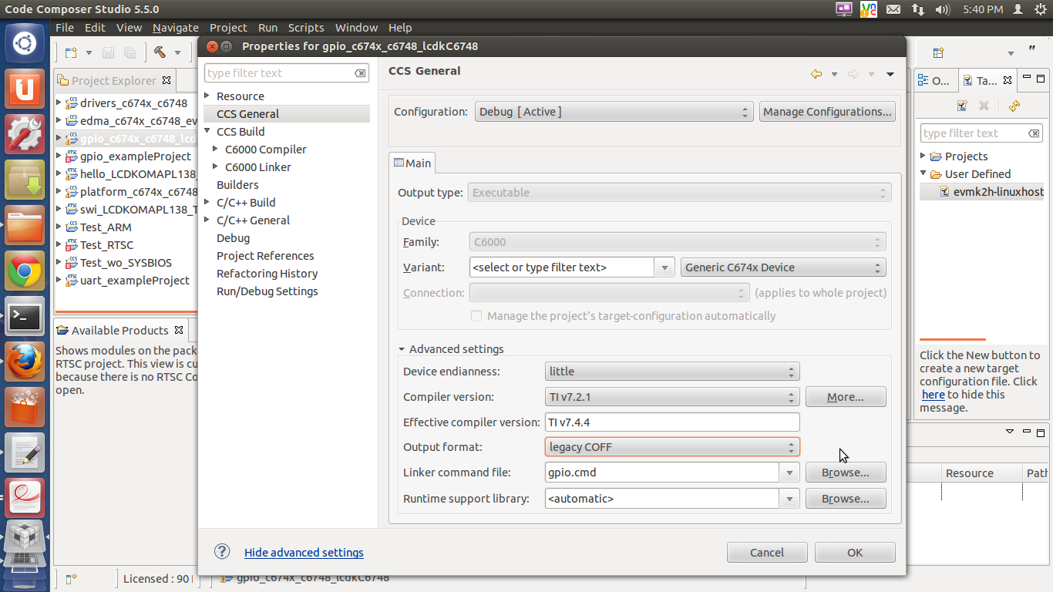Open the Navigate menu
This screenshot has height=592, width=1053.
click(x=175, y=27)
